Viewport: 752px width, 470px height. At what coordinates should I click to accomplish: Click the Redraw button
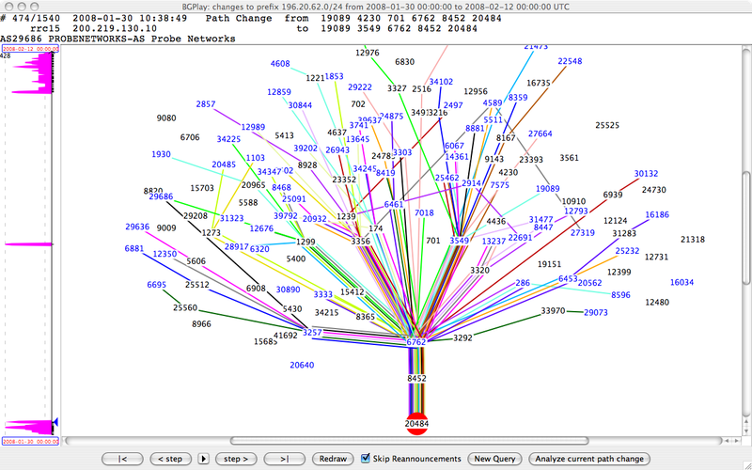click(334, 459)
